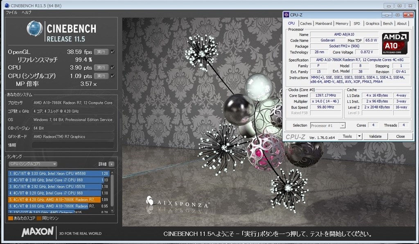The width and height of the screenshot is (419, 244).
Task: Click the Max TDP value 65.0 W
Action: [x=371, y=40]
